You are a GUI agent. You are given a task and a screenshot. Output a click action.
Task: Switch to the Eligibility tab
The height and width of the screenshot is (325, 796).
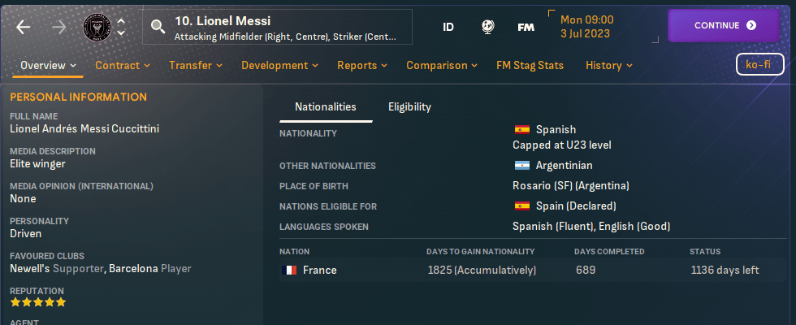[409, 106]
